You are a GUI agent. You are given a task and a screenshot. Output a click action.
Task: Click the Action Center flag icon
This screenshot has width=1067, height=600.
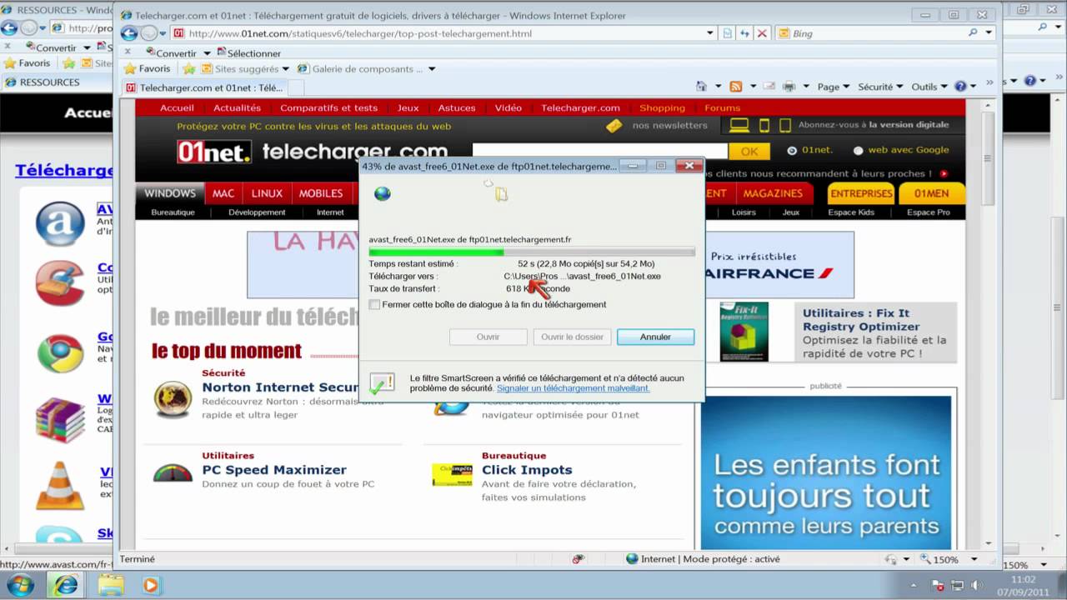(x=939, y=585)
